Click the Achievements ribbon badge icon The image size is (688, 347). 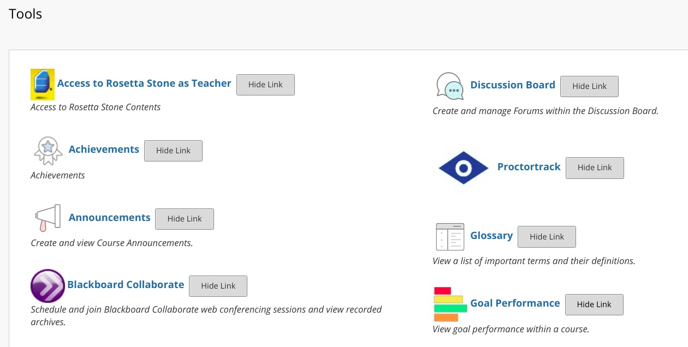[x=48, y=151]
